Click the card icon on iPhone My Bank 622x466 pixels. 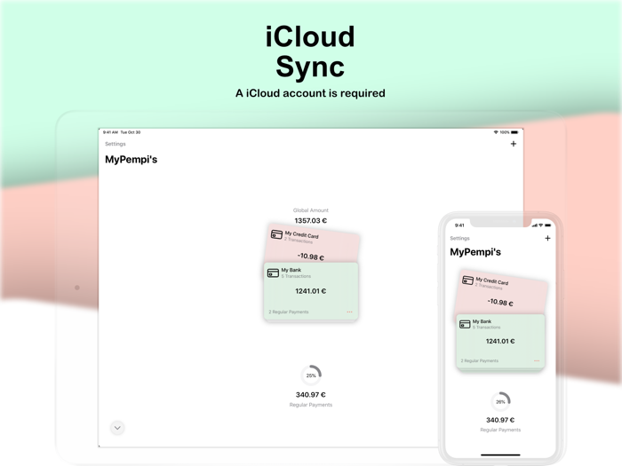(x=465, y=324)
